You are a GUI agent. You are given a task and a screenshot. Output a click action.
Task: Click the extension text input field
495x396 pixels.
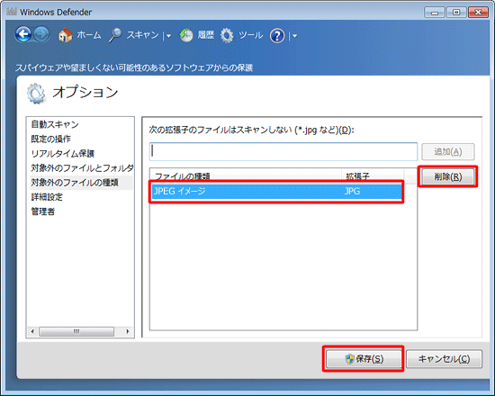click(283, 151)
